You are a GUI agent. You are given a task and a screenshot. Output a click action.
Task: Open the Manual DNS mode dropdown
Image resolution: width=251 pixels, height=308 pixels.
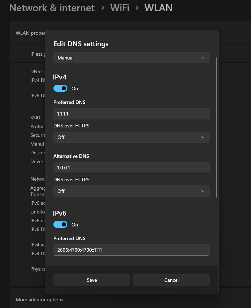point(131,58)
